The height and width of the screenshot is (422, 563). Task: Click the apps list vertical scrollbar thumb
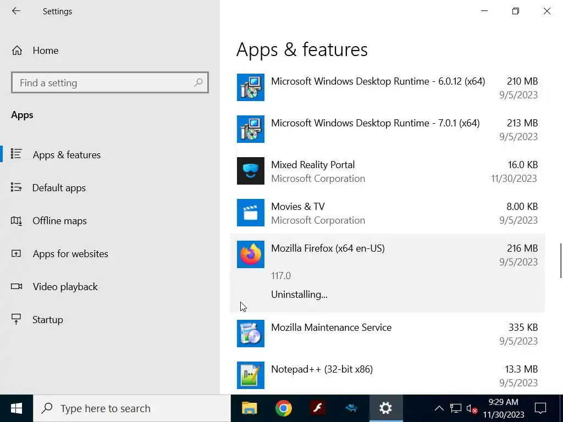(x=561, y=260)
